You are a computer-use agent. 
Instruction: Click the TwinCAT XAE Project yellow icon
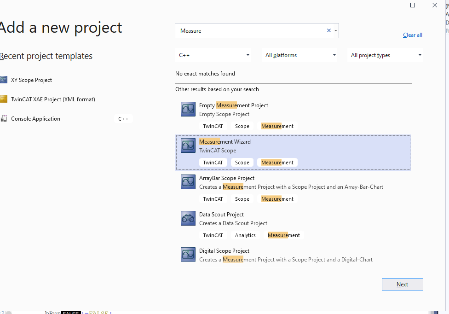point(4,99)
